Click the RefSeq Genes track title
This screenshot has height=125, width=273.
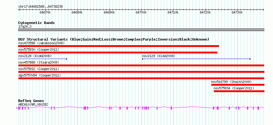coord(31,101)
